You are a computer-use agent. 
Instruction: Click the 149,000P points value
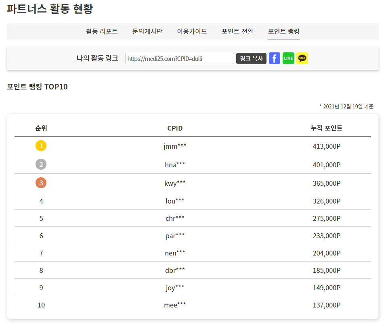coord(326,288)
